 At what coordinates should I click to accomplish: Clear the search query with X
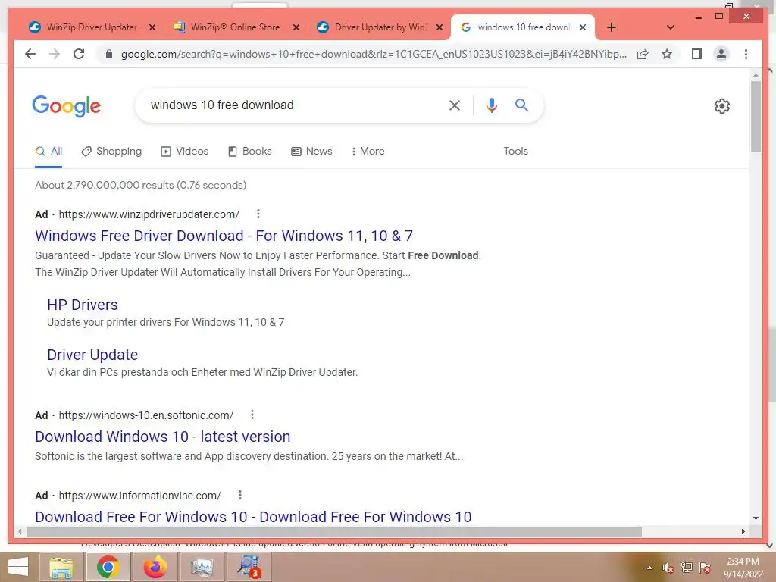[455, 105]
